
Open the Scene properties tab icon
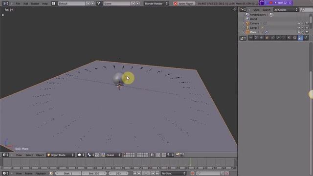click(x=256, y=38)
